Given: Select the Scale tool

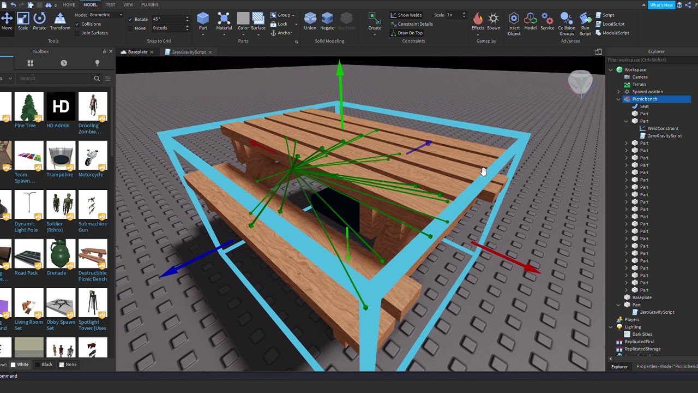Looking at the screenshot, I should (23, 22).
